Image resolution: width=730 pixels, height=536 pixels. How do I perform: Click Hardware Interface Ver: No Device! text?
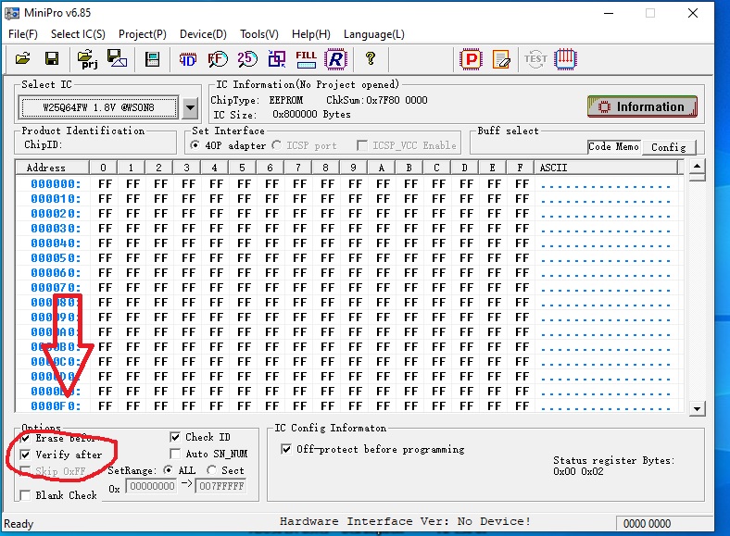tap(405, 521)
